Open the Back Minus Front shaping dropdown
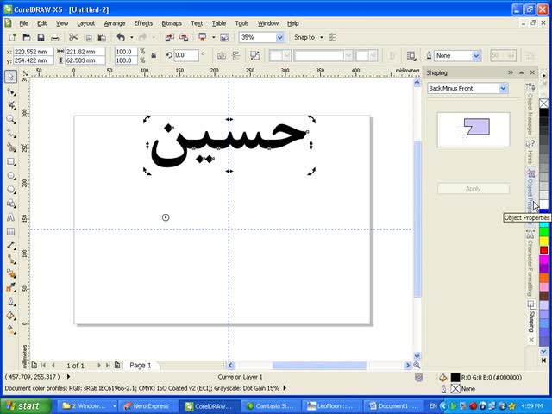This screenshot has width=552, height=414. (503, 88)
